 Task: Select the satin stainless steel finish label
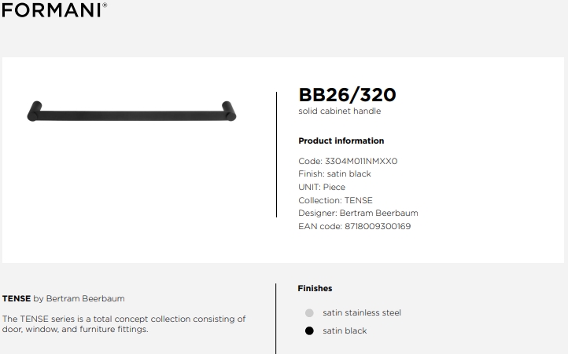(362, 312)
